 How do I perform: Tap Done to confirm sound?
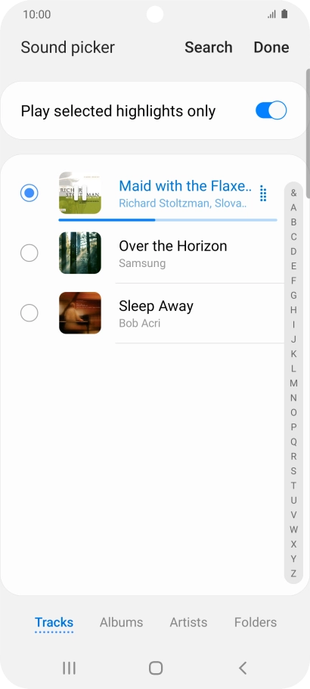click(x=271, y=48)
